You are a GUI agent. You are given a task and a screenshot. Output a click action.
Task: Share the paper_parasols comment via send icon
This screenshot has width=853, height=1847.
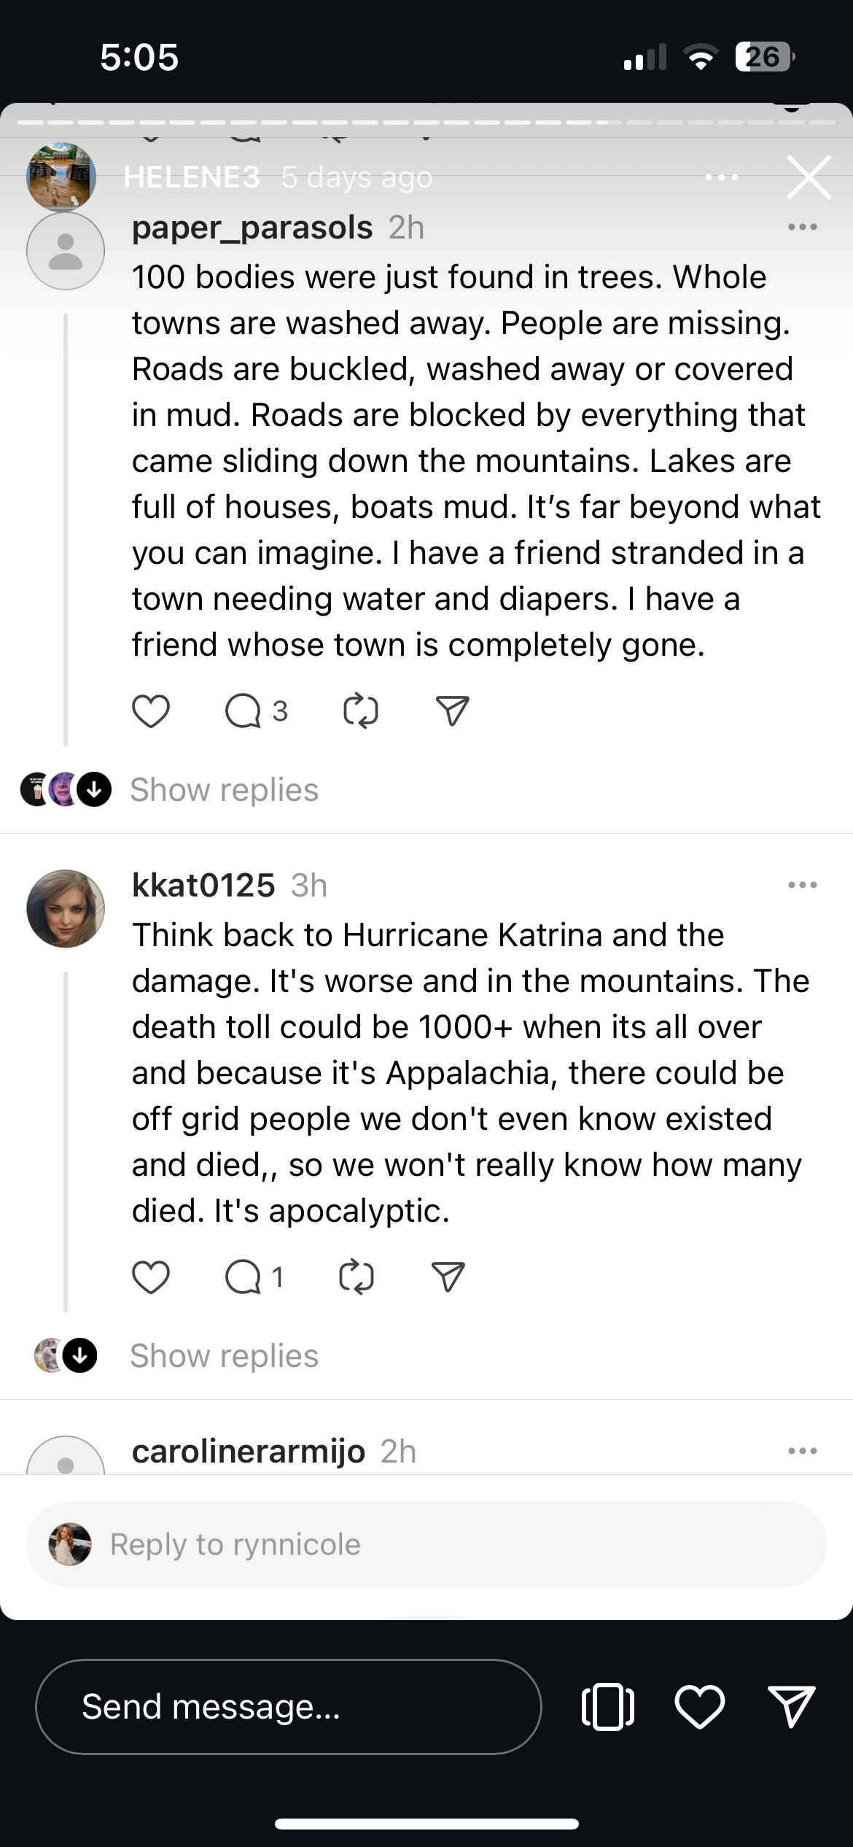pos(452,711)
